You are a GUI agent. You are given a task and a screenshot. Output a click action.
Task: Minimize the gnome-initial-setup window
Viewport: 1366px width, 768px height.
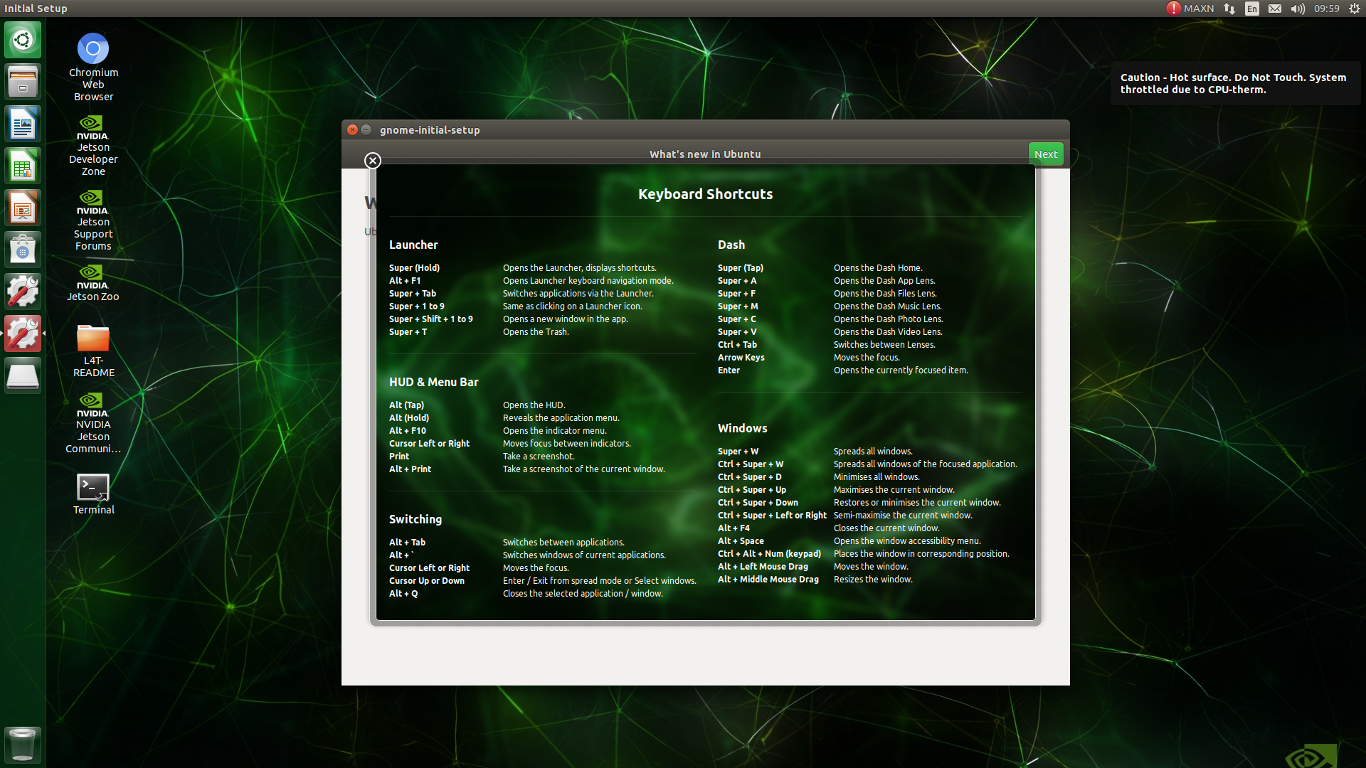366,129
